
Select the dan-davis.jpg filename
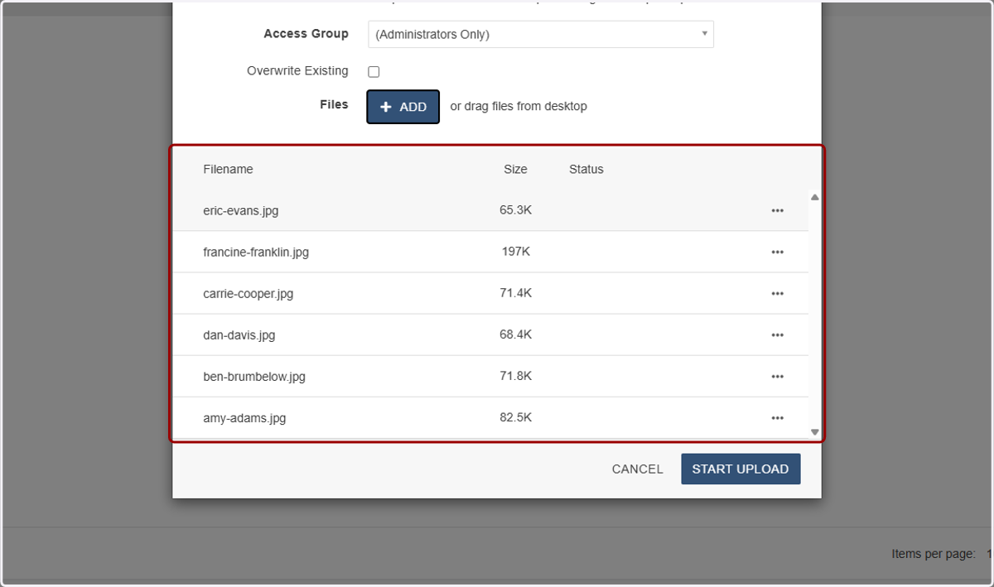coord(239,334)
